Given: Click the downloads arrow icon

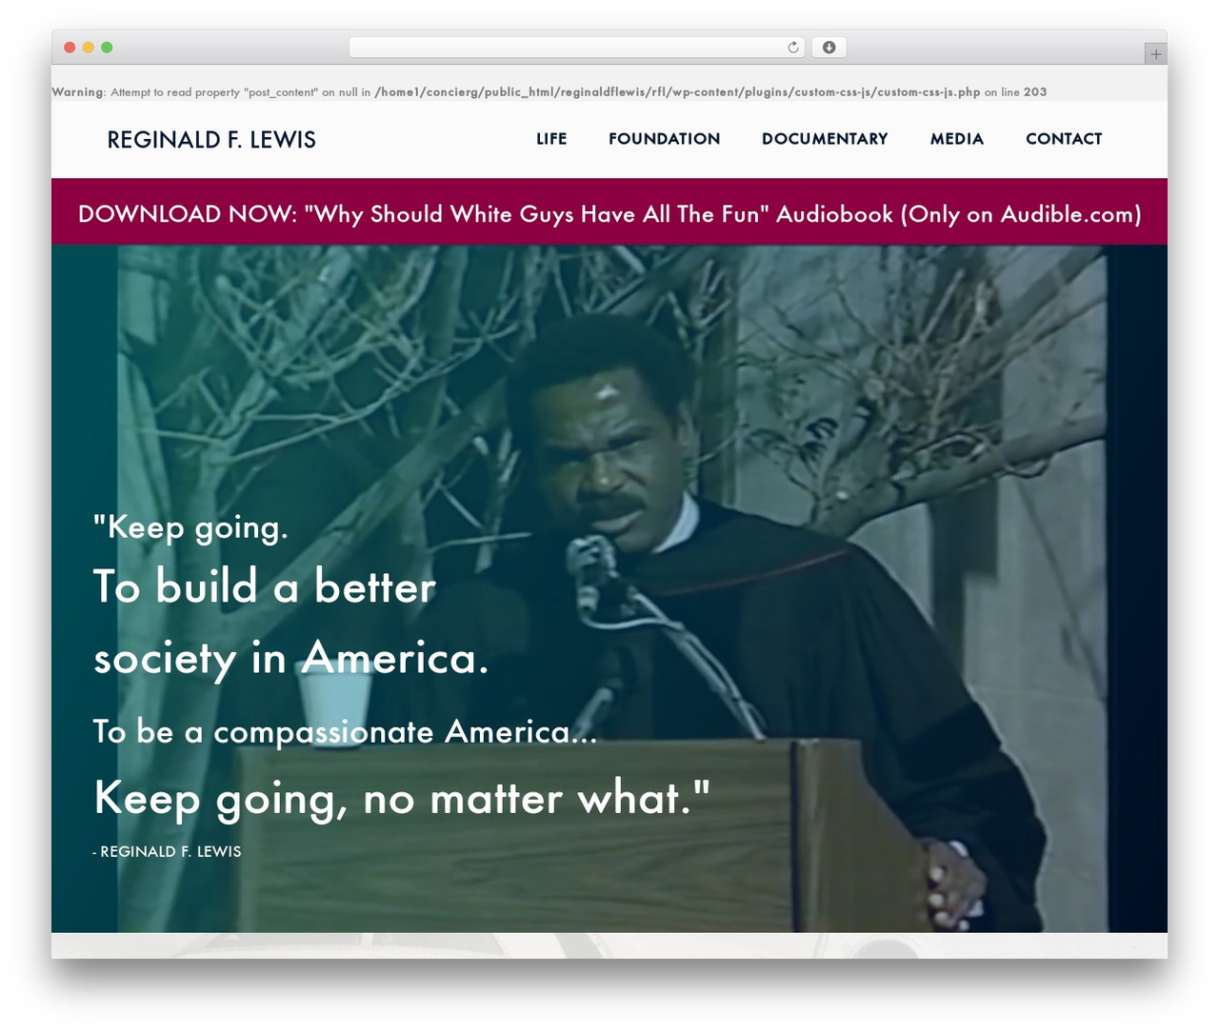Looking at the screenshot, I should (829, 48).
